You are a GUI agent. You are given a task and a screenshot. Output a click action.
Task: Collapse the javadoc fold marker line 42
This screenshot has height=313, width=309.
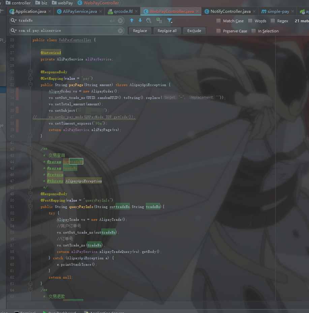click(x=30, y=149)
